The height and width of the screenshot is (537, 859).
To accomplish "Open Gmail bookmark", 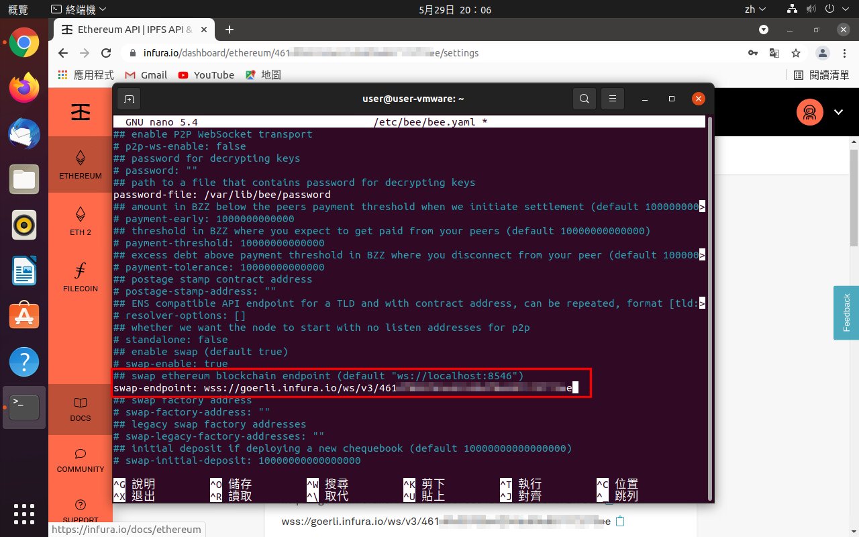I will click(x=146, y=75).
